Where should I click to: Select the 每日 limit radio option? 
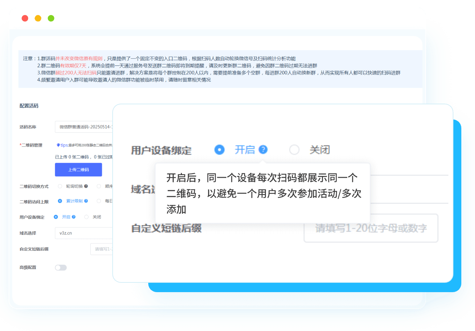(99, 201)
